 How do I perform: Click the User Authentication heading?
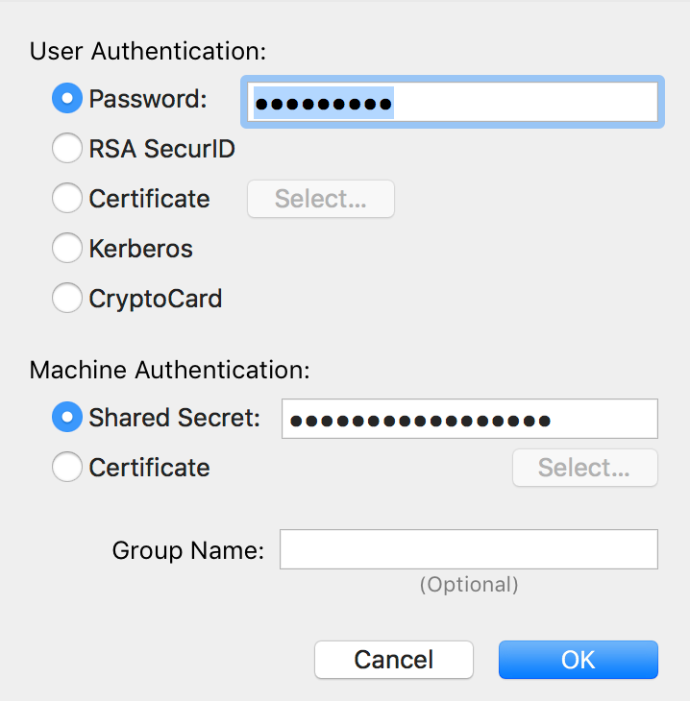[x=148, y=51]
